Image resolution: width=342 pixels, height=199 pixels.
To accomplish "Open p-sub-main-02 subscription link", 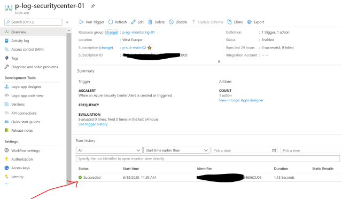I will pyautogui.click(x=134, y=47).
